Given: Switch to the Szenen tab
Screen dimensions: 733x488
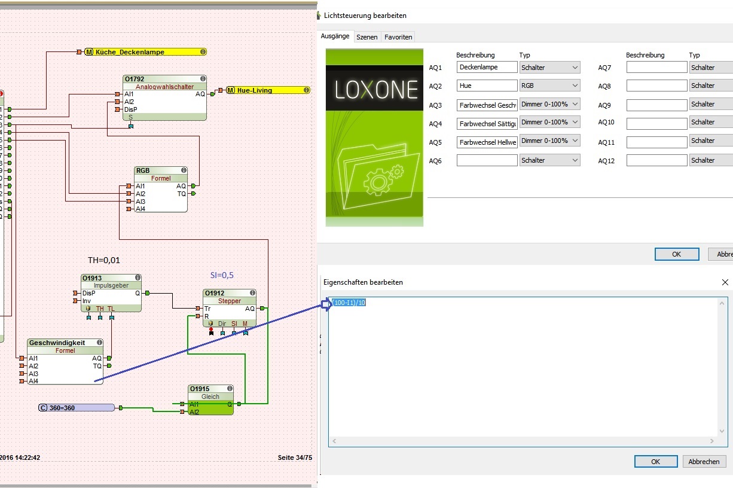Looking at the screenshot, I should click(366, 37).
